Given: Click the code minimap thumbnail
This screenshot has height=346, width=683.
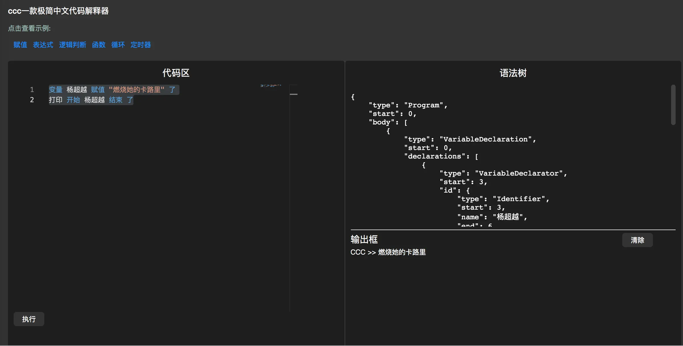Looking at the screenshot, I should 271,86.
